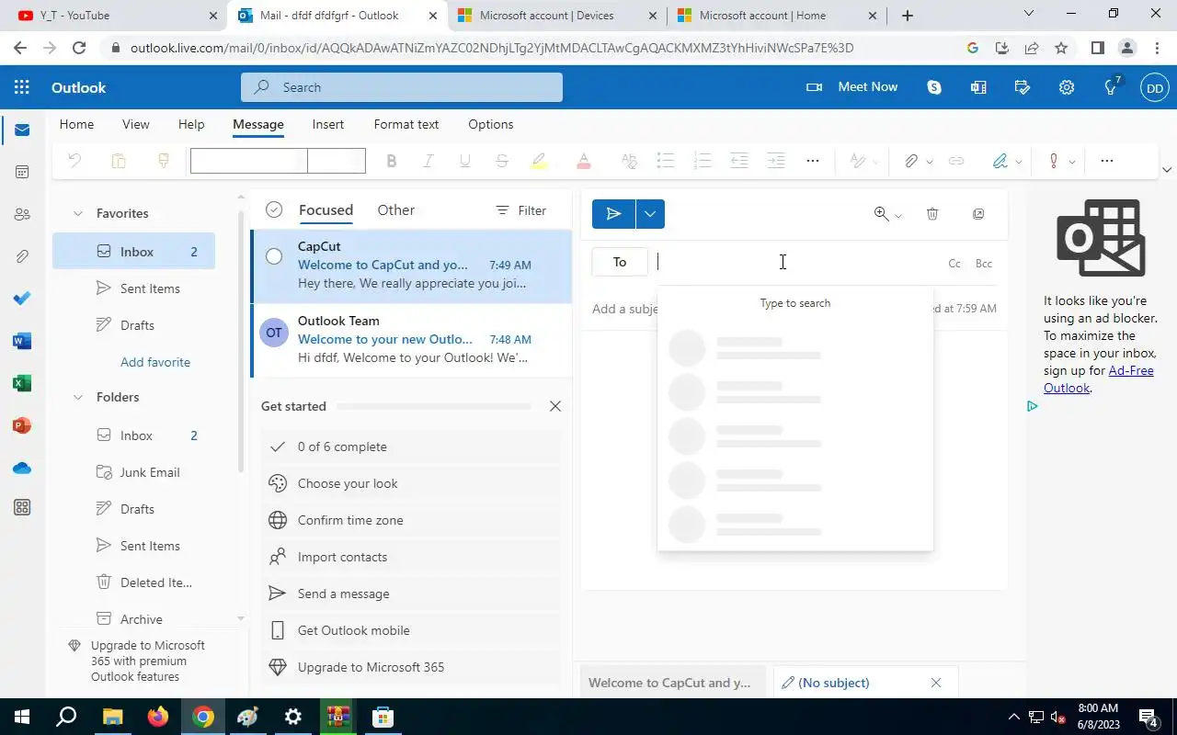This screenshot has height=735, width=1177.
Task: Apply Strikethrough formatting
Action: pyautogui.click(x=501, y=161)
